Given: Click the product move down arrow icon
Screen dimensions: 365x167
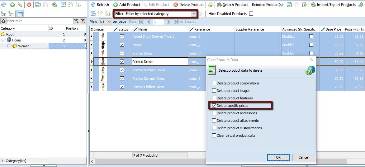Looking at the screenshot, I should (x=108, y=14).
